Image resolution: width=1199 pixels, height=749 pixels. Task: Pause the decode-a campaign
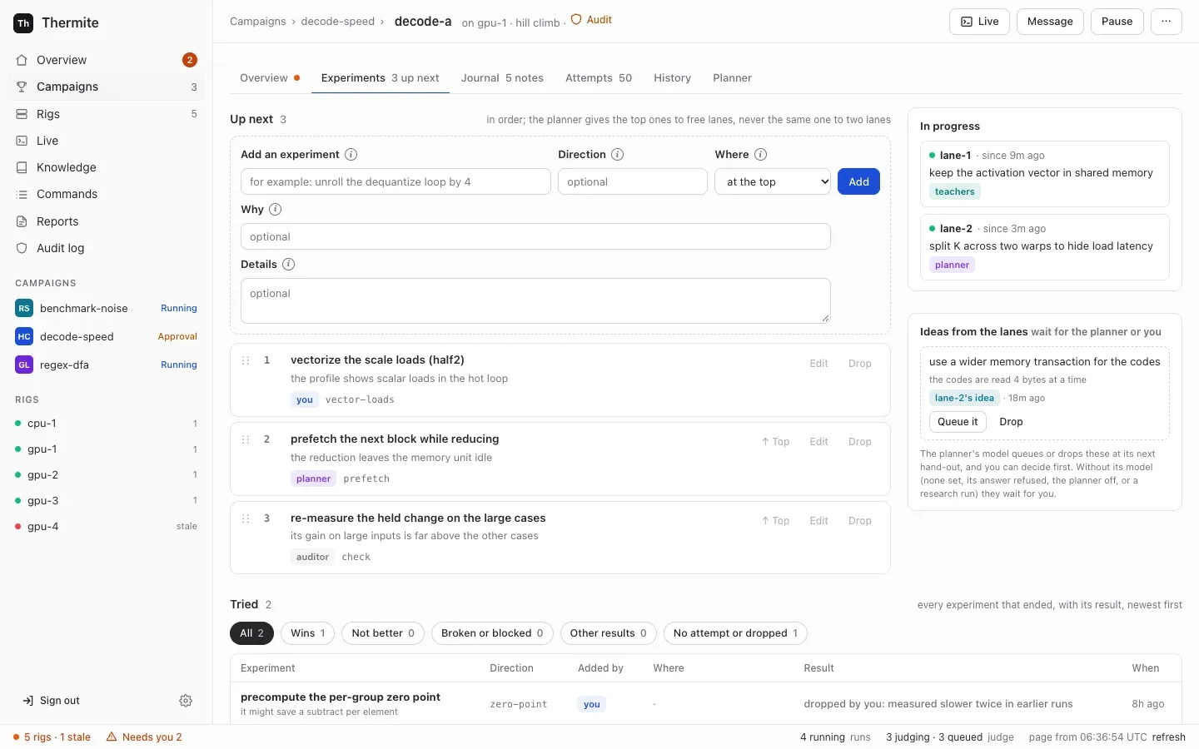[x=1117, y=22]
